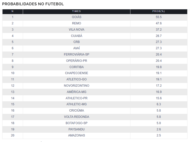The image size is (190, 142).
Task: Click CHAPECOENSE in the table
Action: 77,73
